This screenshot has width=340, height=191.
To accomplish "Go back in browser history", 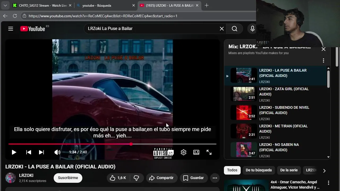I will pos(5,16).
